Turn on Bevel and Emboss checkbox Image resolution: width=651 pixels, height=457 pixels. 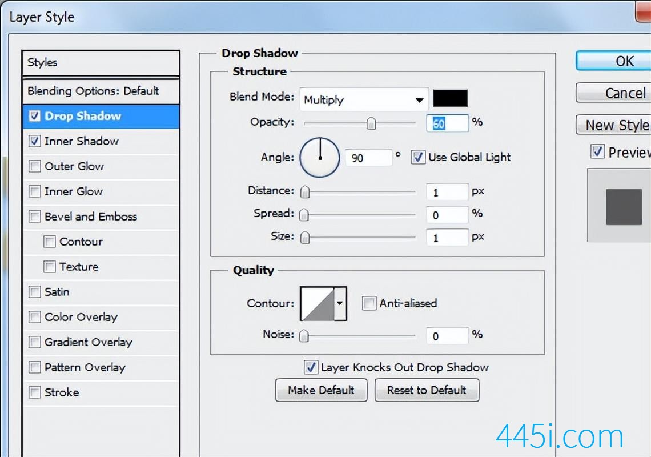point(35,217)
